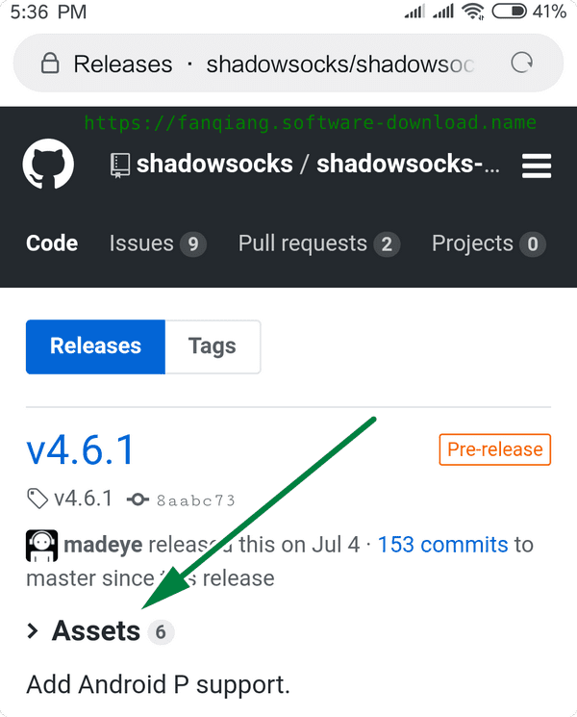Open the Issues tab
This screenshot has height=717, width=577.
coord(158,243)
